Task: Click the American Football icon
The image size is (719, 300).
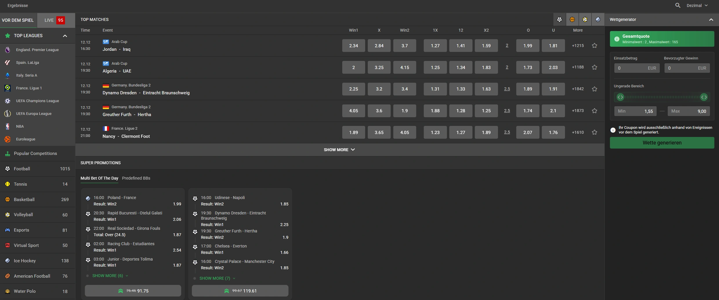Action: (x=8, y=276)
